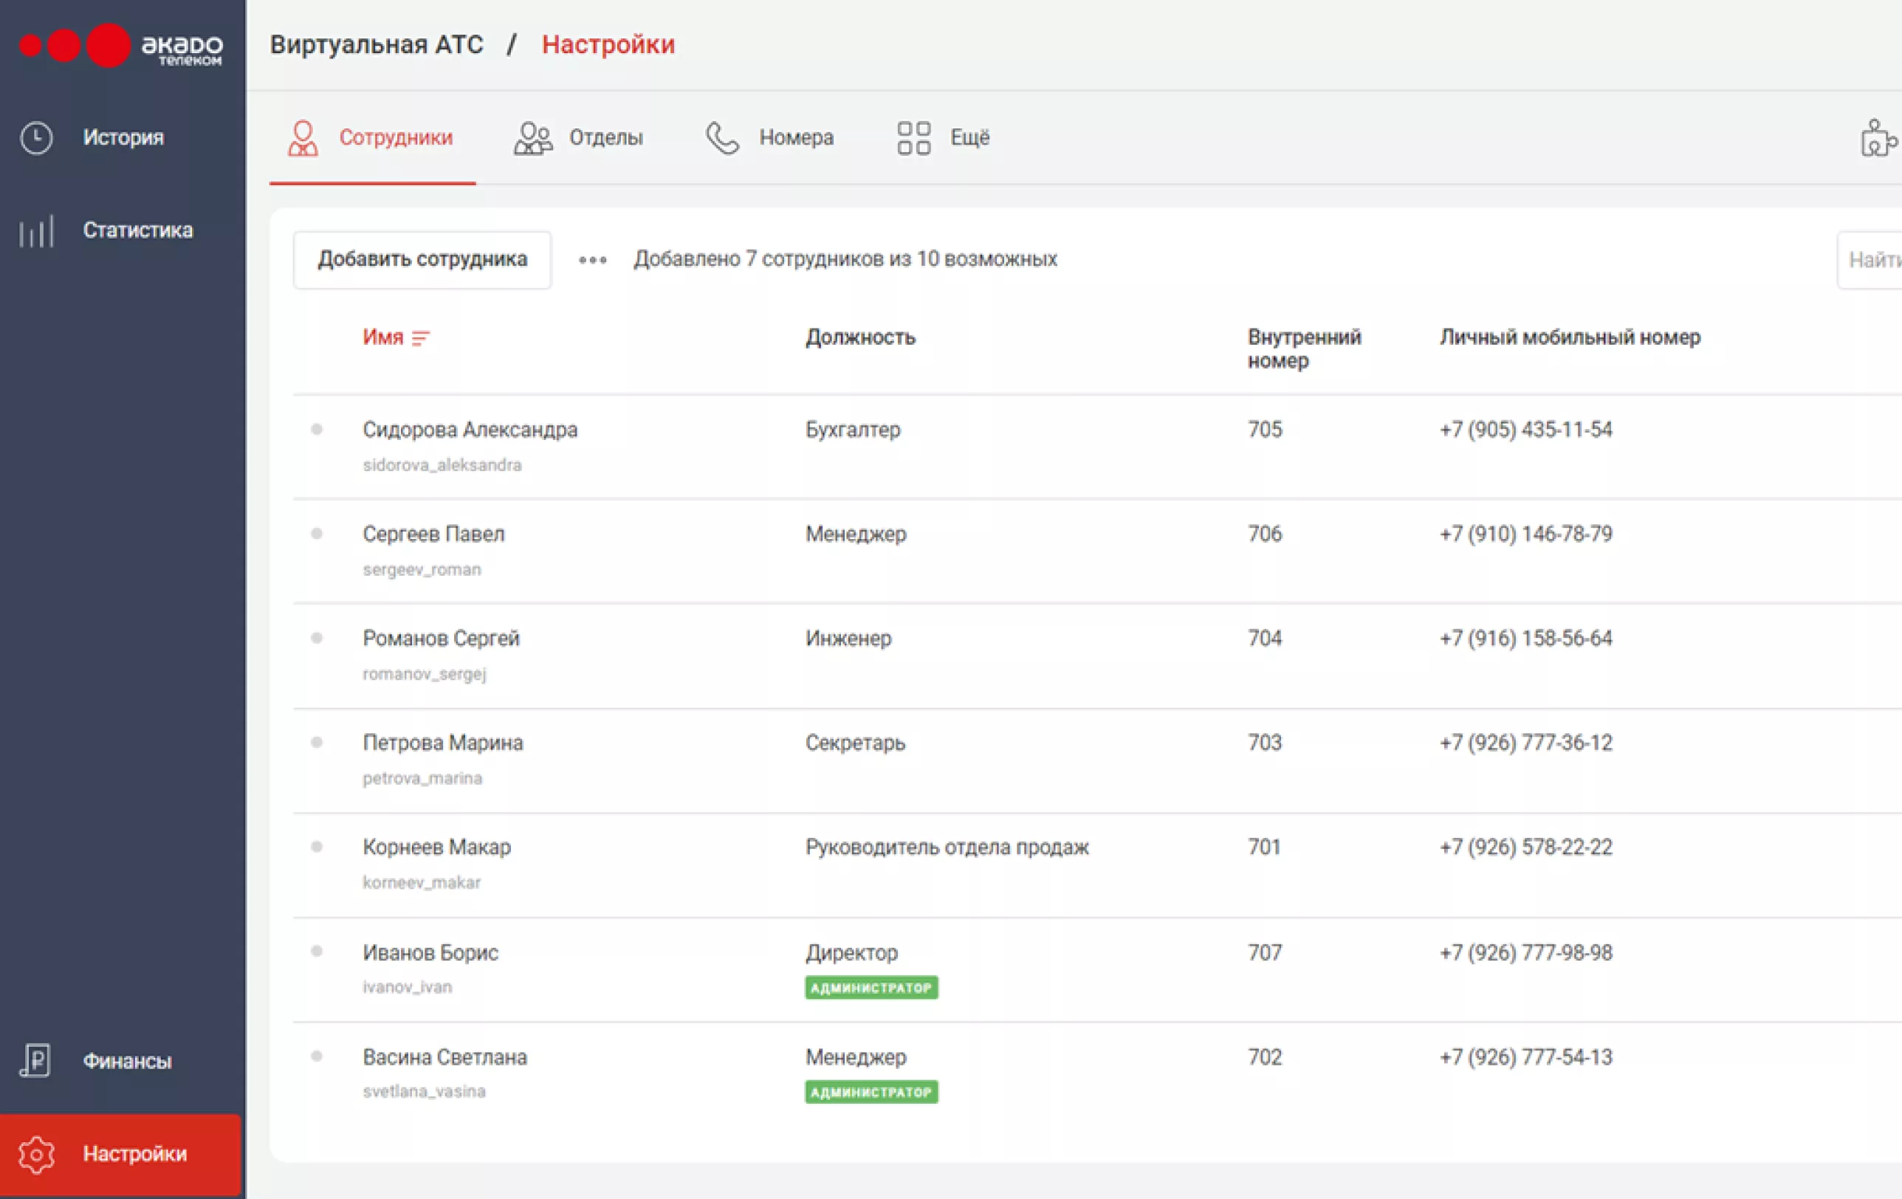Open the Ещё tab
1902x1199 pixels.
click(944, 137)
